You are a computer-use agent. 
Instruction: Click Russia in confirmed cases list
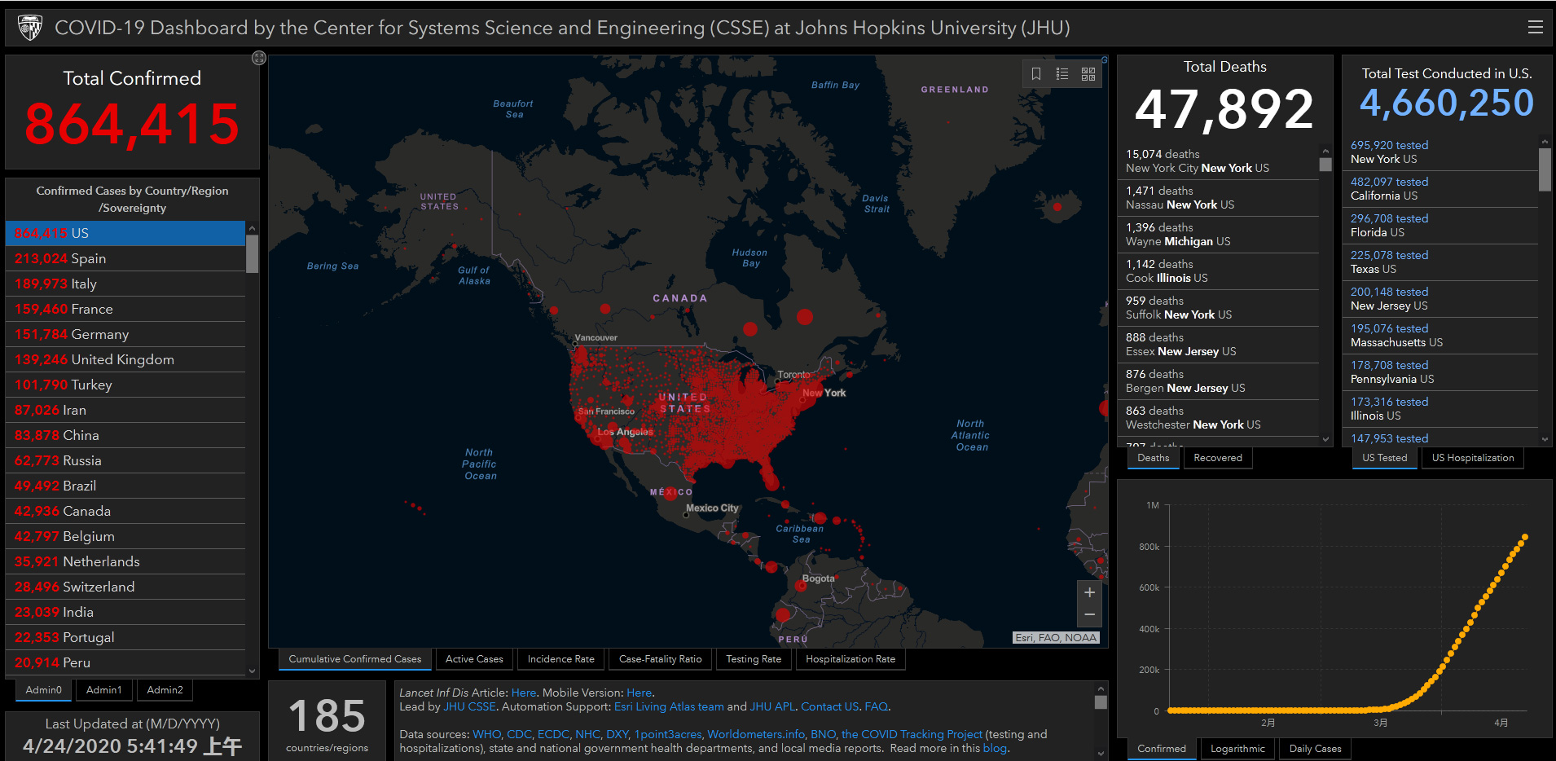[125, 460]
